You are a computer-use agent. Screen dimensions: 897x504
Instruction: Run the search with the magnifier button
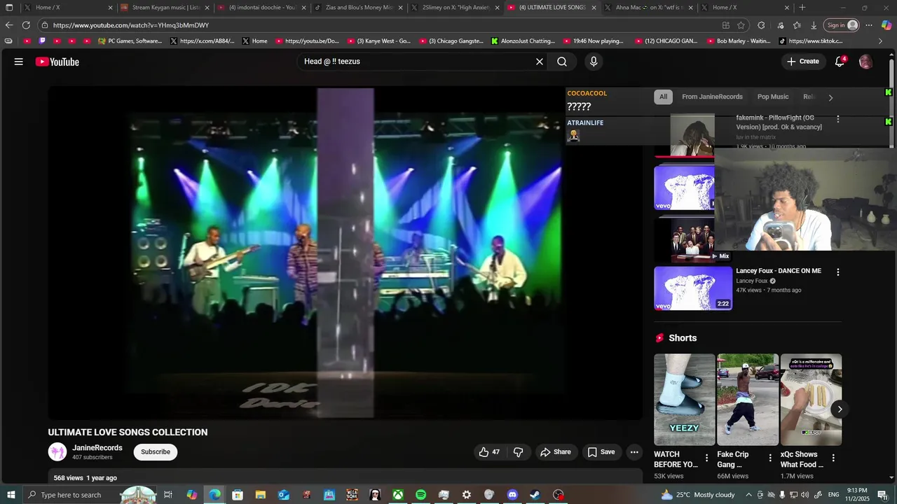pyautogui.click(x=562, y=62)
